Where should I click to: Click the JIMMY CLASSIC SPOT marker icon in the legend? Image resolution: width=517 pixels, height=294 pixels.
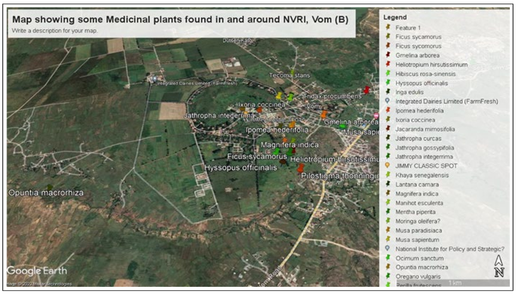tap(388, 166)
